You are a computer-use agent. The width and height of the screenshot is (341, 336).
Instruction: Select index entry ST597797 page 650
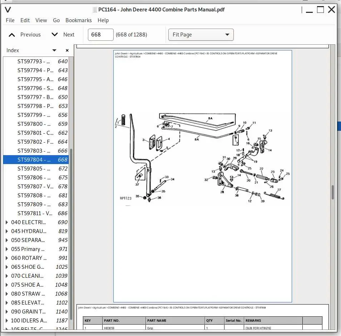[36, 97]
